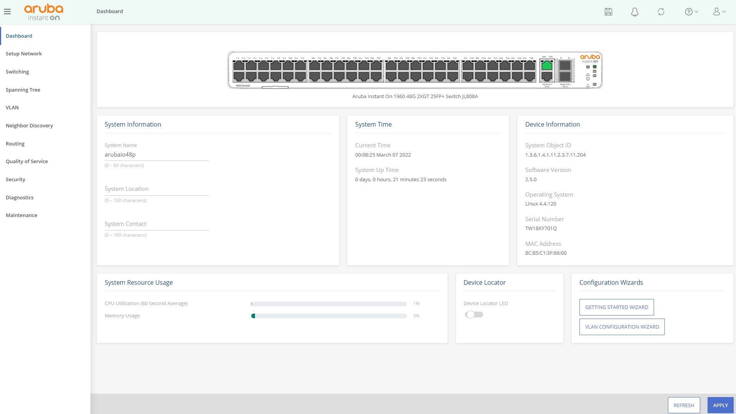The width and height of the screenshot is (736, 414).
Task: Open the notifications bell icon
Action: pos(634,12)
